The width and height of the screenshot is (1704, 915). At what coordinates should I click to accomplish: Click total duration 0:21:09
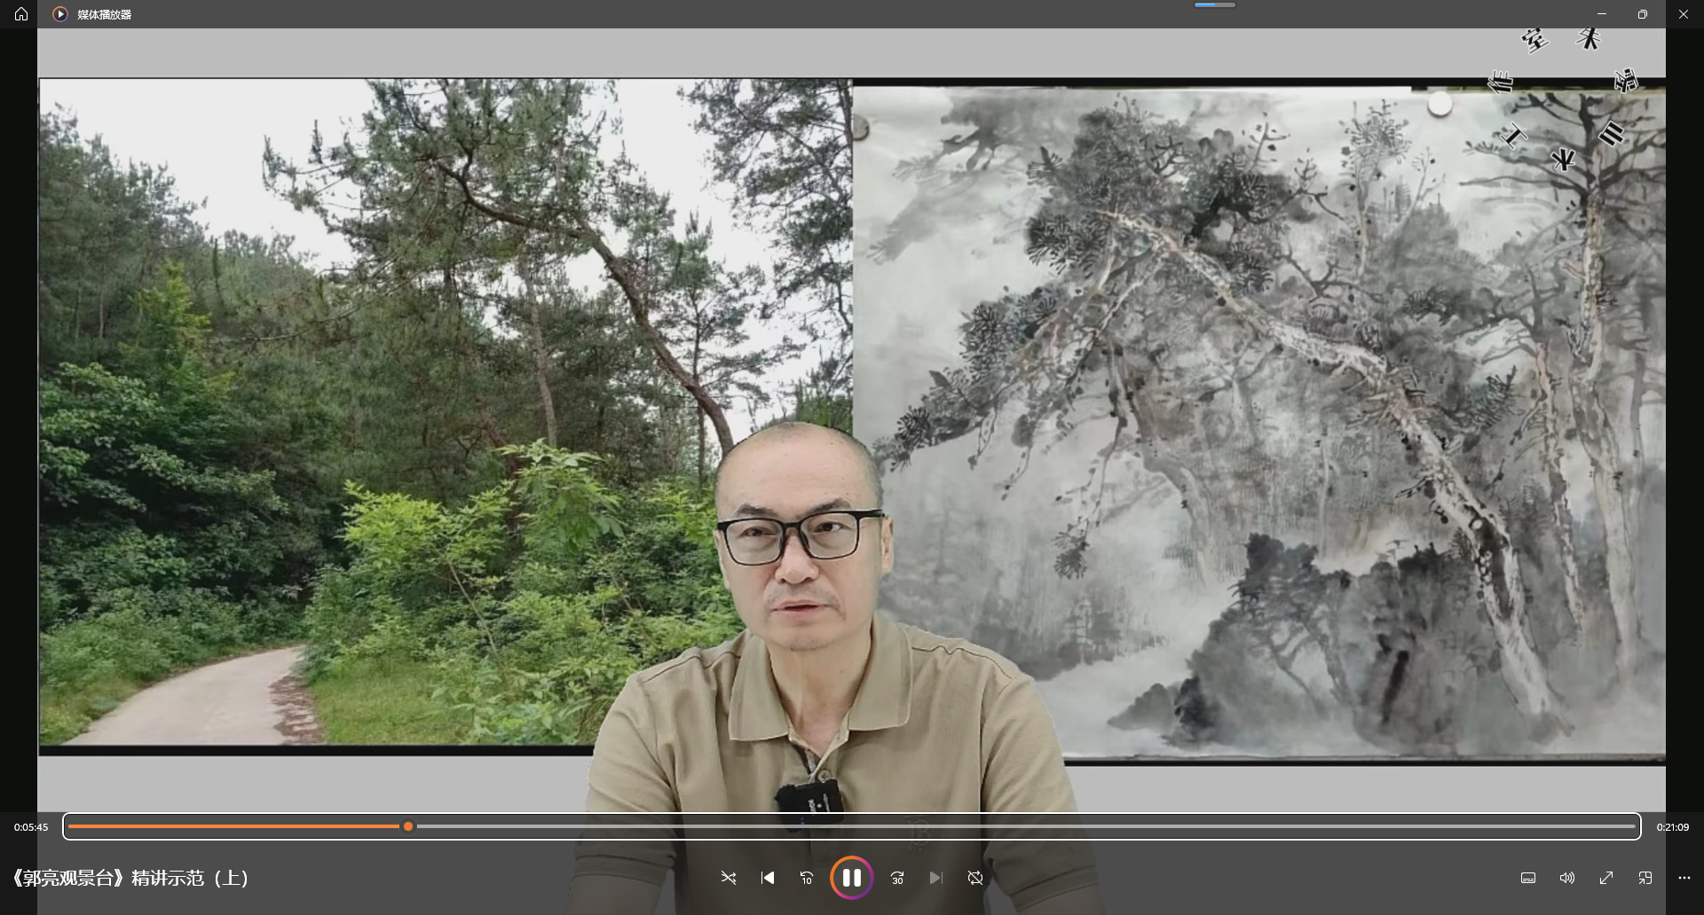[1673, 827]
